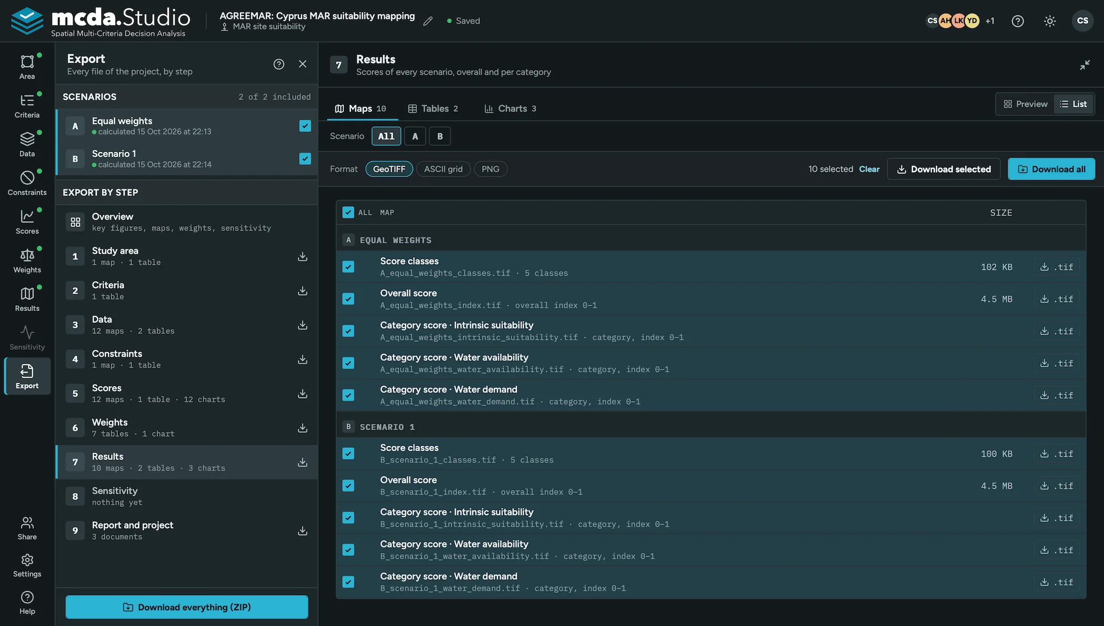Open the Sensitivity export step row
1104x626 pixels.
187,496
